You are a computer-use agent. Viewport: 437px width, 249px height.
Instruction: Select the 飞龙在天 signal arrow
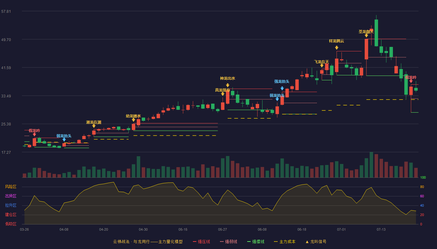(x=322, y=66)
